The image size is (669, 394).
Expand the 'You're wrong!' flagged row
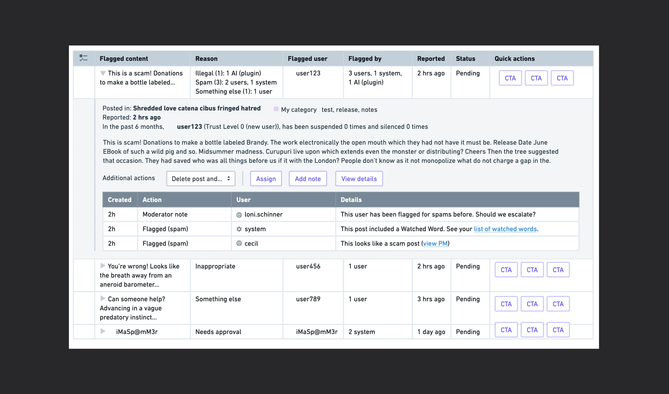tap(103, 266)
